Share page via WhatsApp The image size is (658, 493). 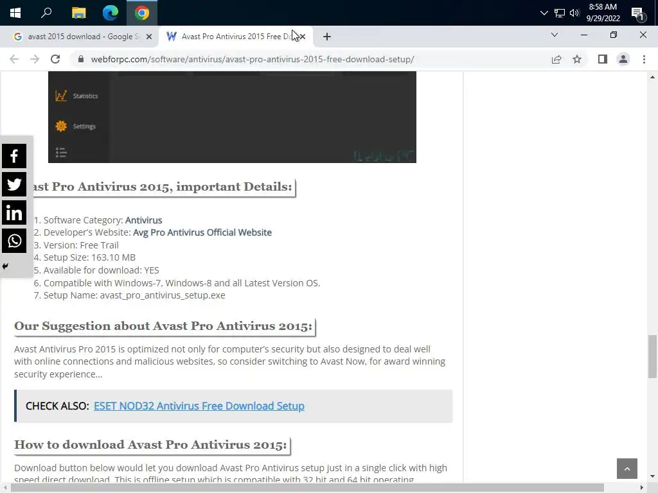(x=14, y=241)
